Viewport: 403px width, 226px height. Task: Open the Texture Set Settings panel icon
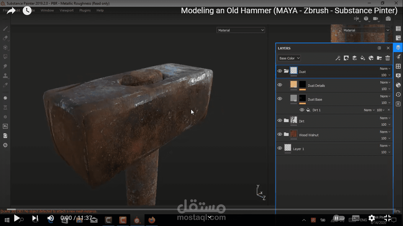click(x=398, y=38)
